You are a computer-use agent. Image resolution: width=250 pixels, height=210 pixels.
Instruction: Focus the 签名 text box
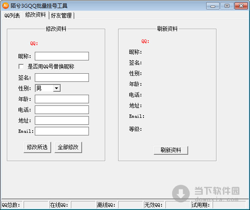pos(62,78)
